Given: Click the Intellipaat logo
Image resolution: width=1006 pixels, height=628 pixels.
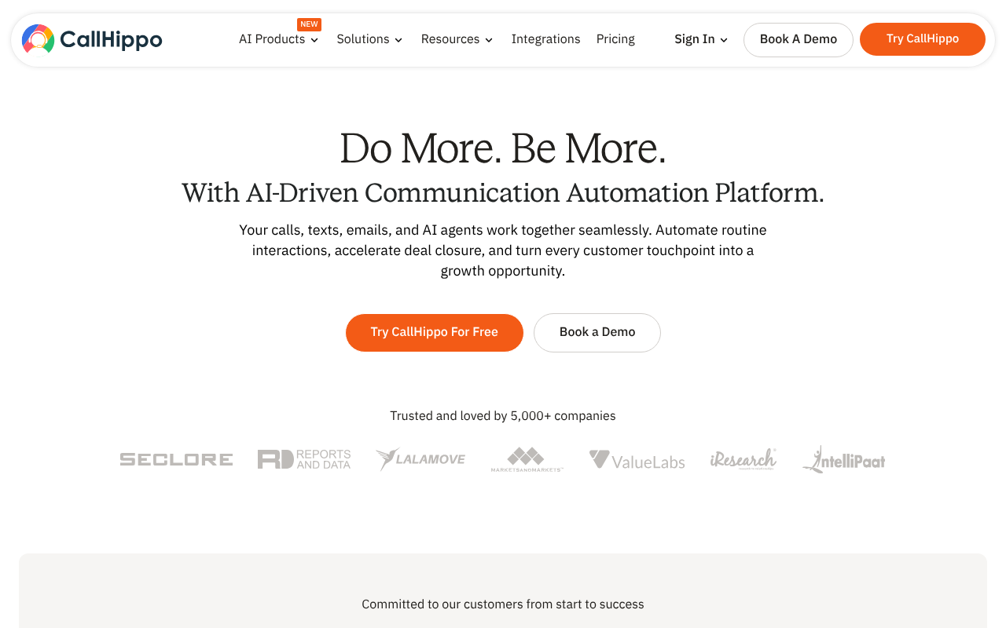Looking at the screenshot, I should coord(843,459).
